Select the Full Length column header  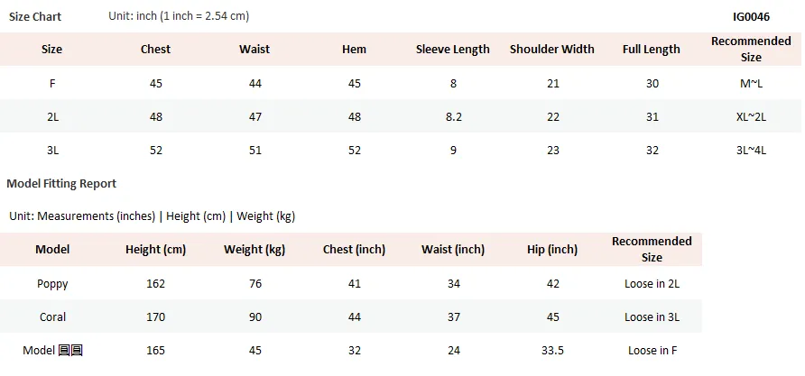point(652,50)
